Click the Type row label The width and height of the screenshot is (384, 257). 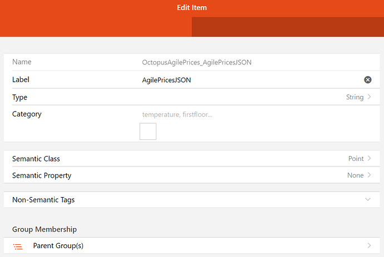(20, 97)
